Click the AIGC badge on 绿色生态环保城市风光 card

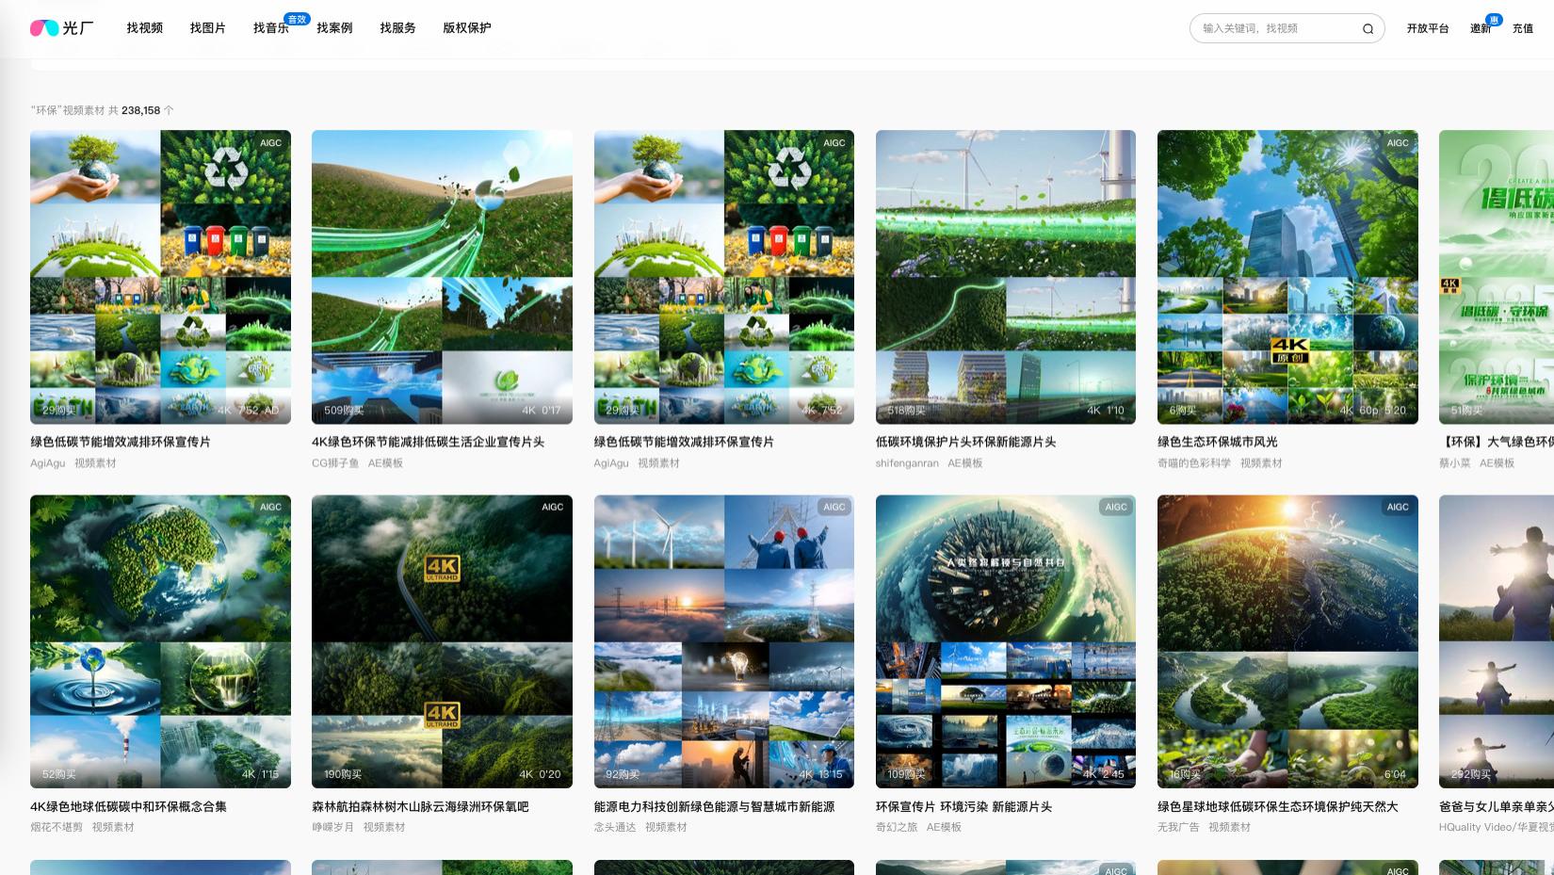click(x=1398, y=143)
